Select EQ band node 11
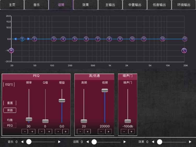Viewport: 196px width, 147px height. [x=144, y=39]
